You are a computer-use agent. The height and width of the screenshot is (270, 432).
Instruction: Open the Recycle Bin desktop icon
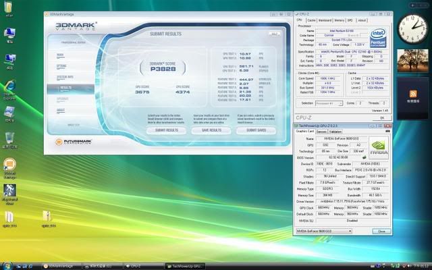tap(9, 138)
